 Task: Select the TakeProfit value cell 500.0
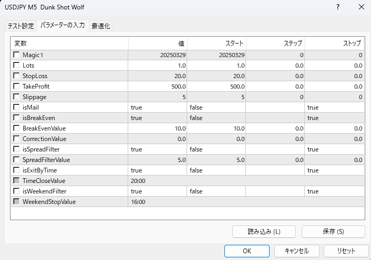coord(158,86)
